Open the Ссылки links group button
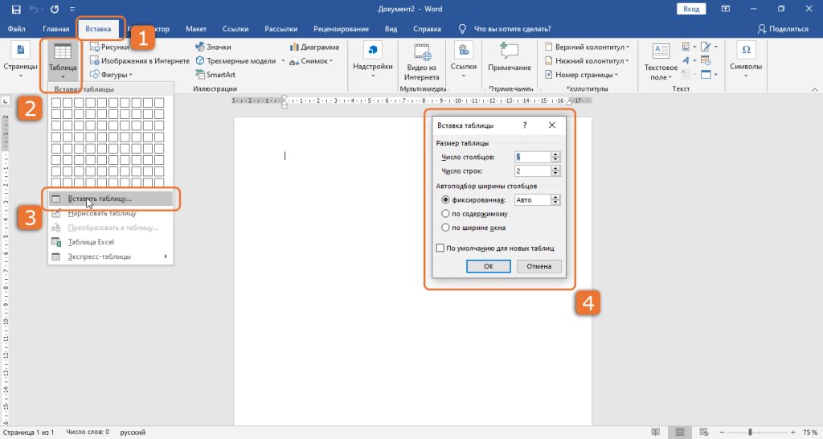823x439 pixels. coord(464,62)
